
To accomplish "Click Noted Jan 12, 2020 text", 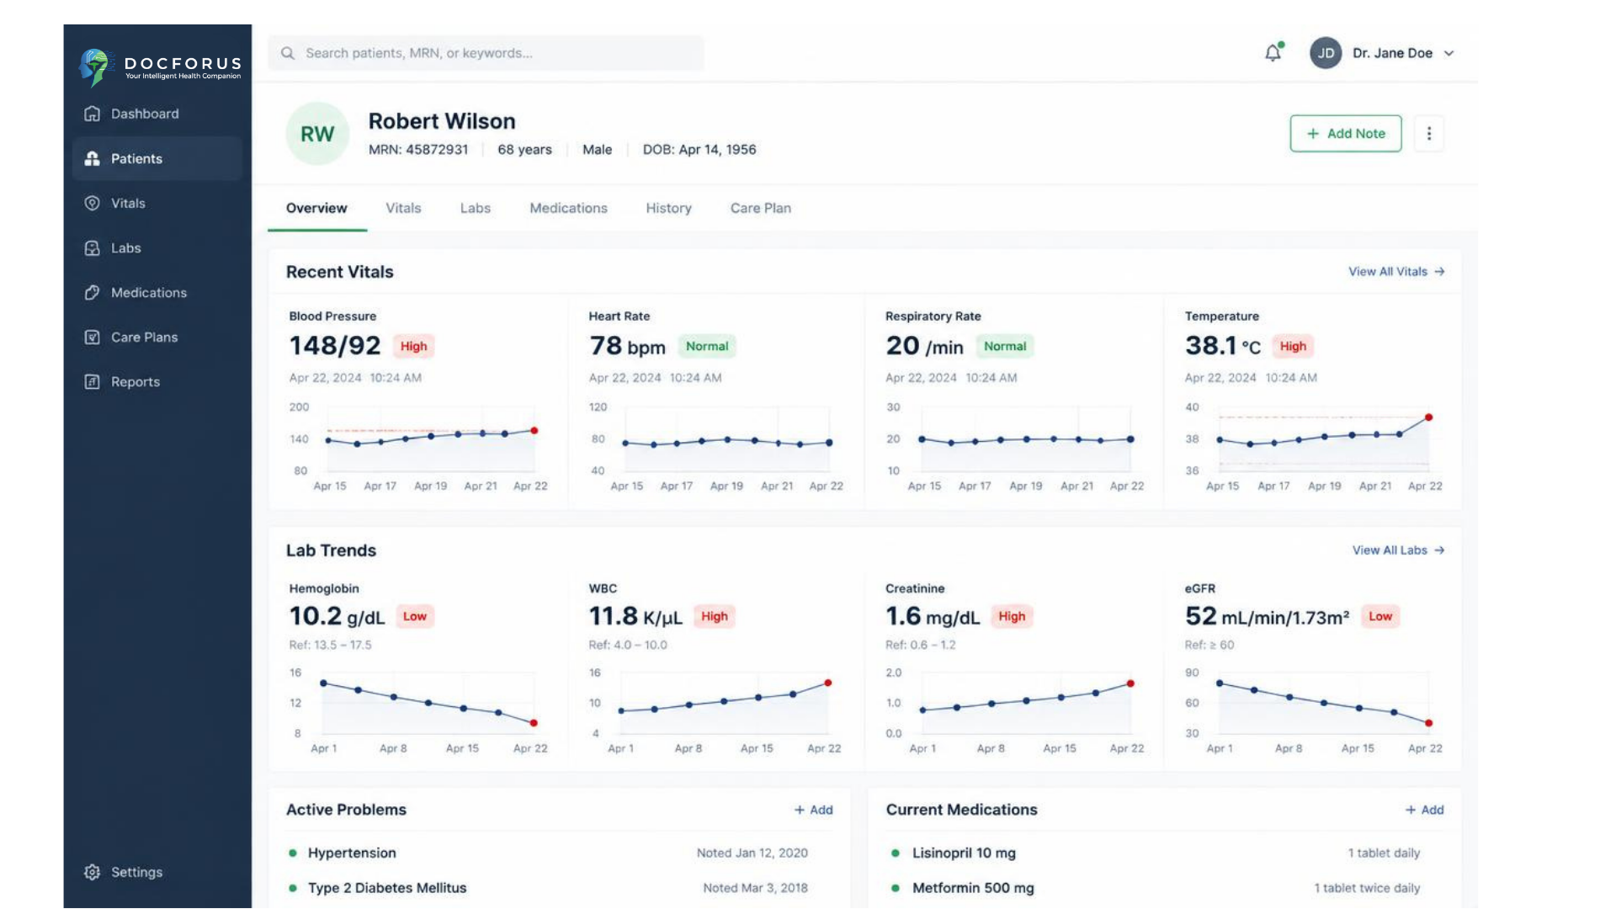I will (x=752, y=853).
